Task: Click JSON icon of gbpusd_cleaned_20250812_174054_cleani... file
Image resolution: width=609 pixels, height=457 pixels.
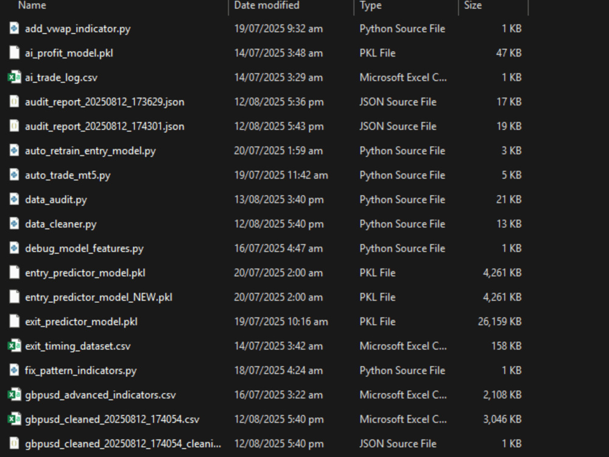Action: tap(15, 444)
